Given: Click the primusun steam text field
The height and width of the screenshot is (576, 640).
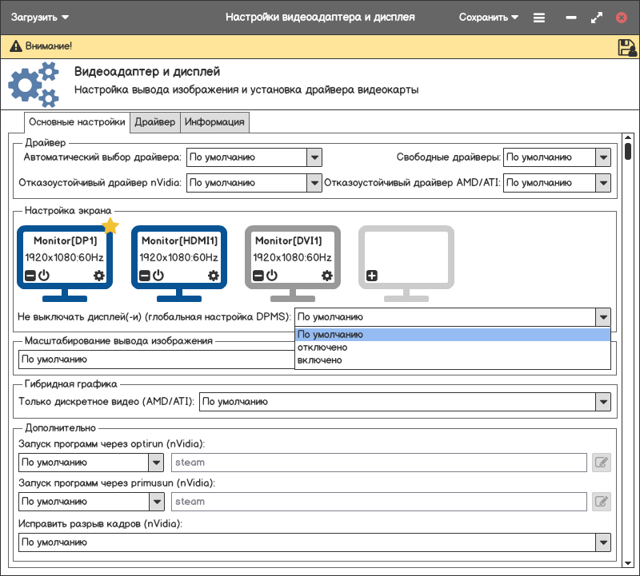Looking at the screenshot, I should click(x=379, y=502).
